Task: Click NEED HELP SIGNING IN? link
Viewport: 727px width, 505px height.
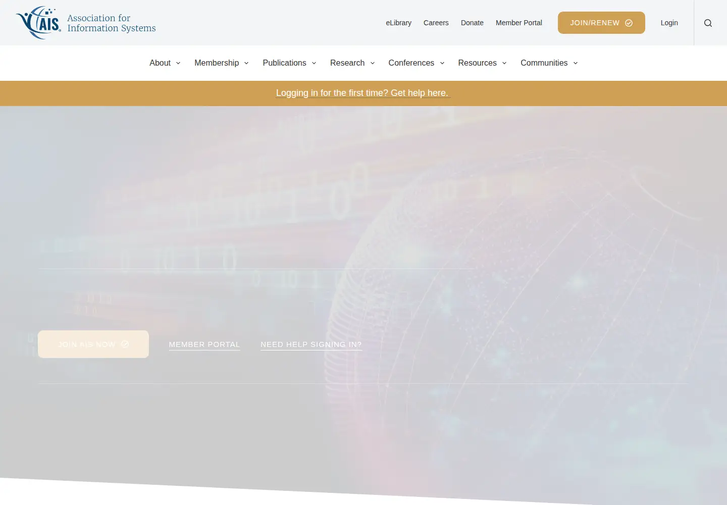Action: (x=311, y=344)
